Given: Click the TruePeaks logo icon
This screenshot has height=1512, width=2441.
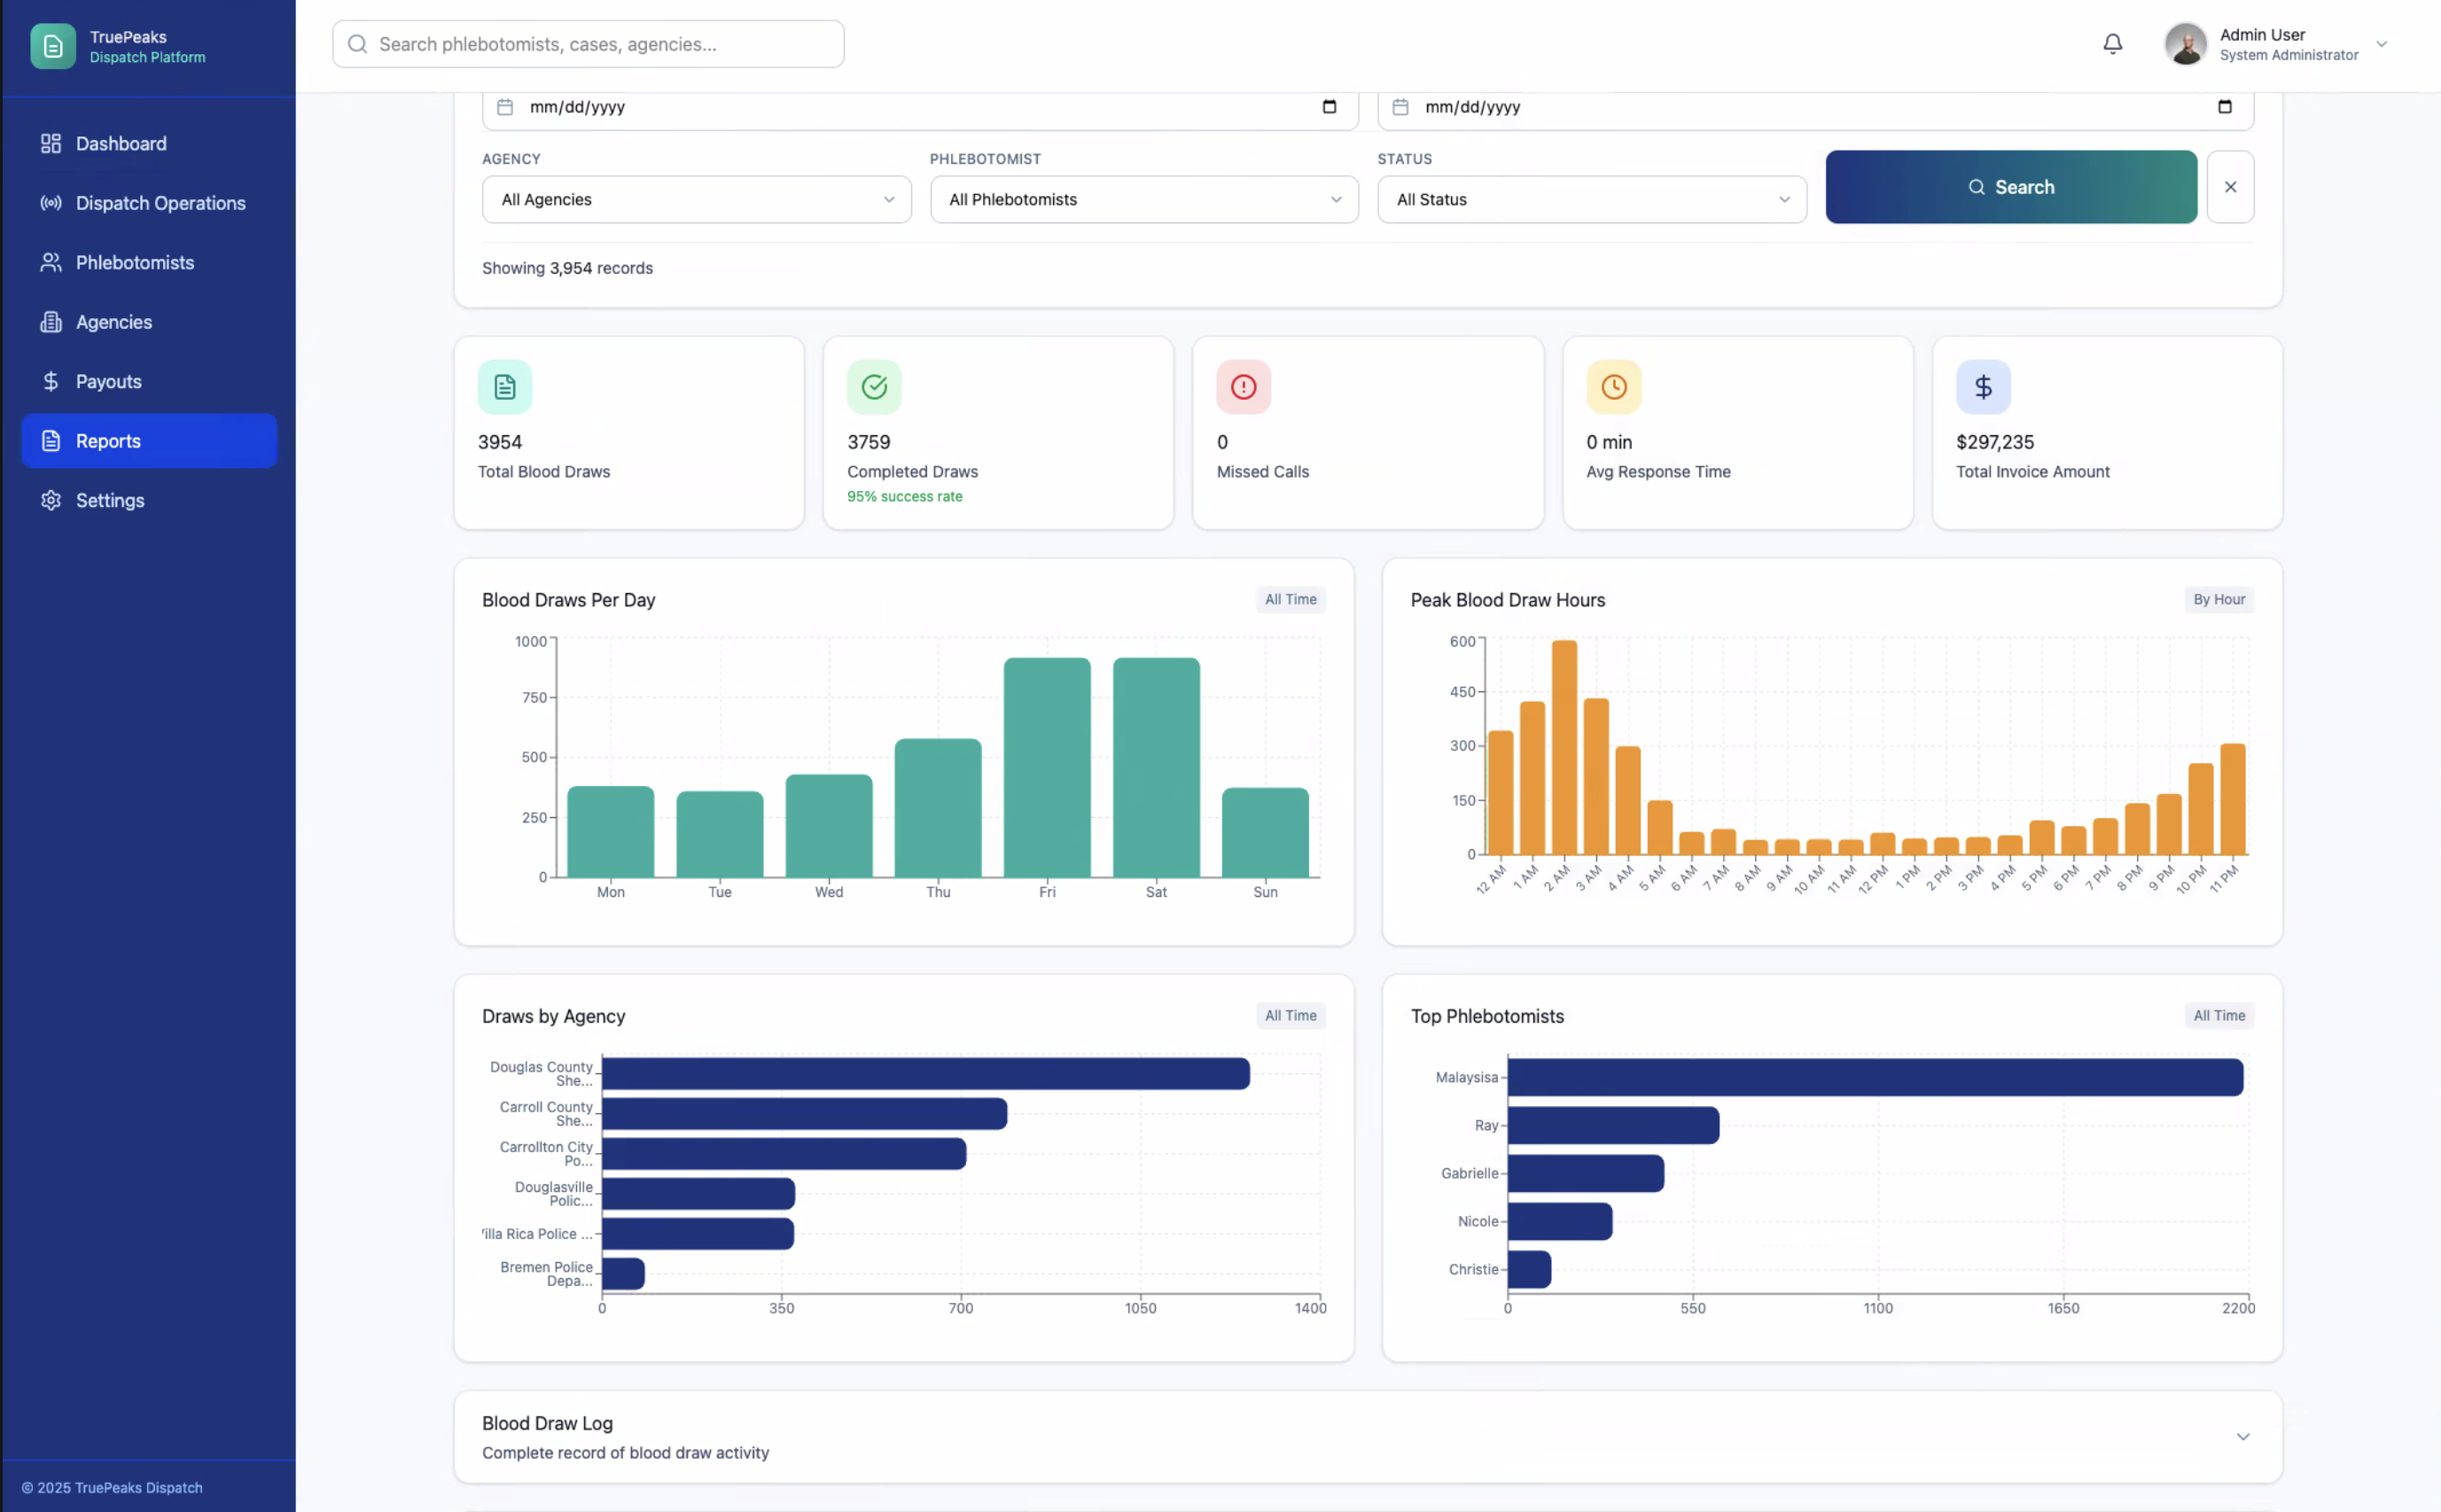Looking at the screenshot, I should click(52, 45).
